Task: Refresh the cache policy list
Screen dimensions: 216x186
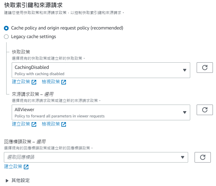Action: pyautogui.click(x=205, y=68)
